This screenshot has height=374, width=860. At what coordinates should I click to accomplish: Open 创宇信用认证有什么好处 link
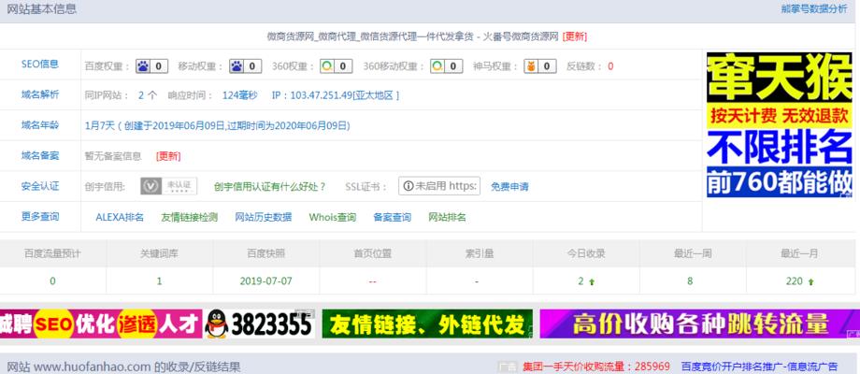(x=270, y=186)
